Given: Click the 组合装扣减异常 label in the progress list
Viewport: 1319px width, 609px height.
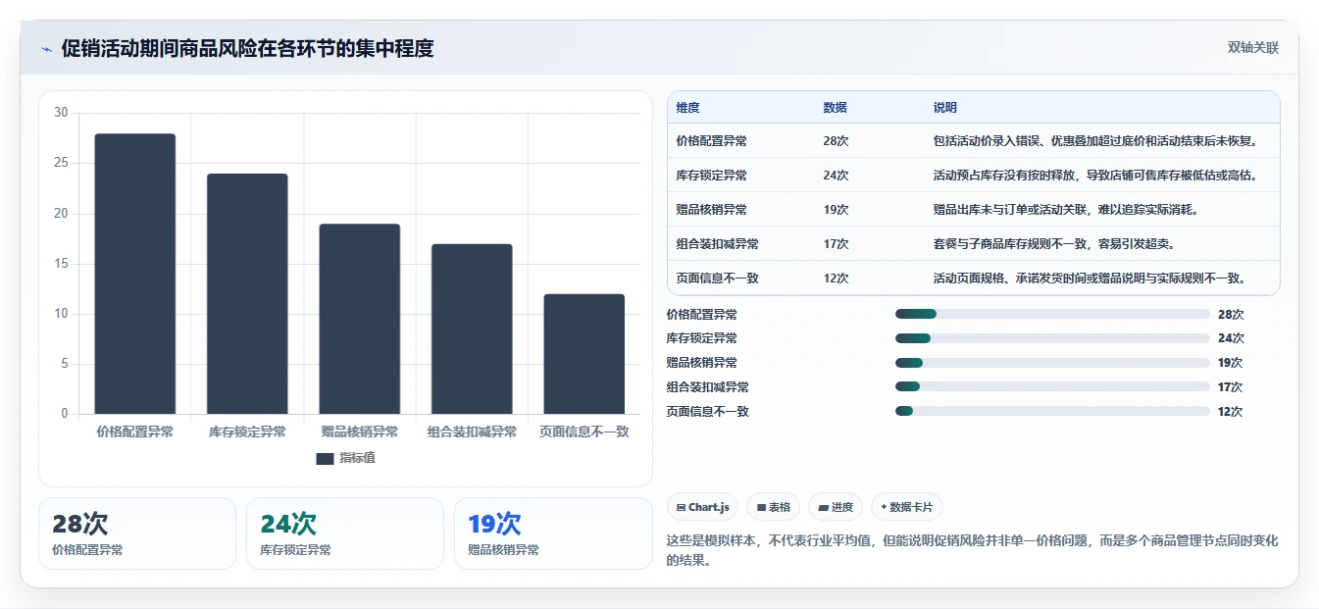Looking at the screenshot, I should [707, 387].
